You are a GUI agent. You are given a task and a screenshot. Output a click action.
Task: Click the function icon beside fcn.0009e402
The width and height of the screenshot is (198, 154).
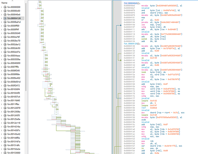click(5, 78)
